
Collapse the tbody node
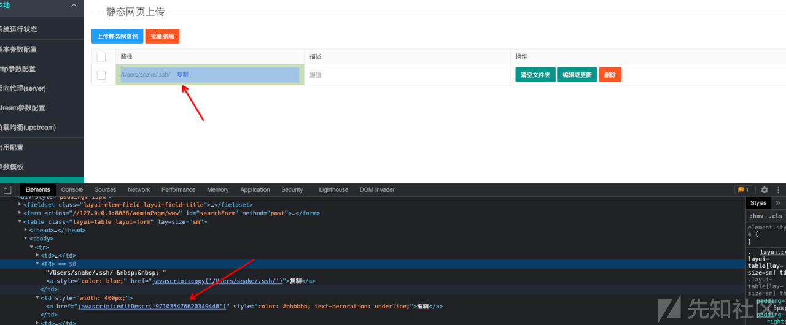[x=26, y=239]
